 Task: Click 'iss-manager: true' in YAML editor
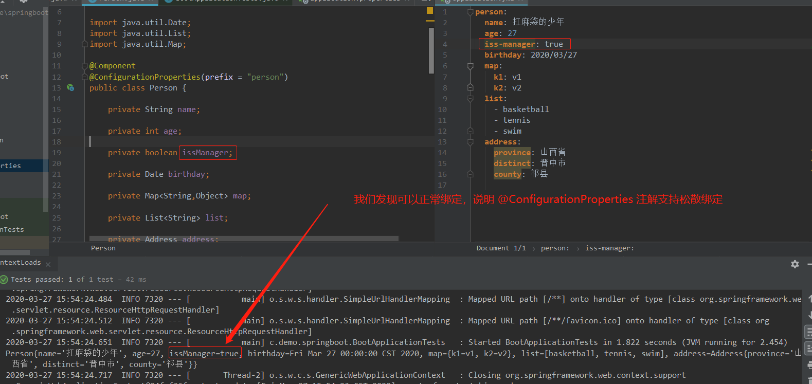tap(524, 44)
